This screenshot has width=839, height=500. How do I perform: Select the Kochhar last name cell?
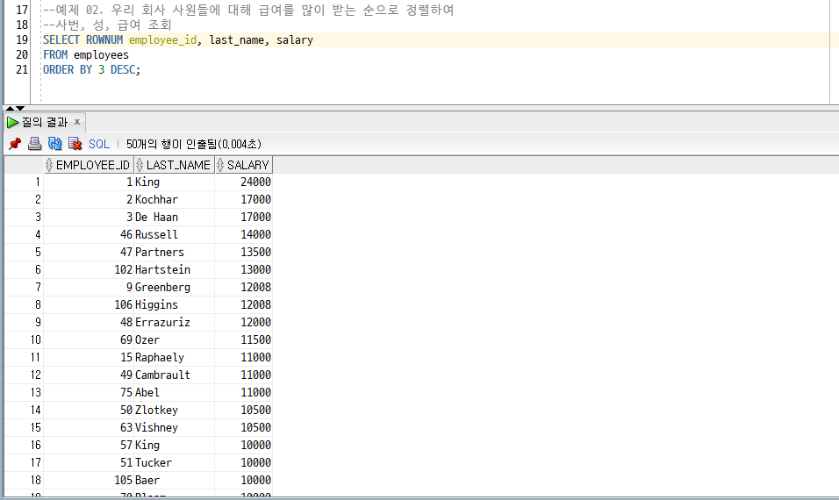pos(174,199)
